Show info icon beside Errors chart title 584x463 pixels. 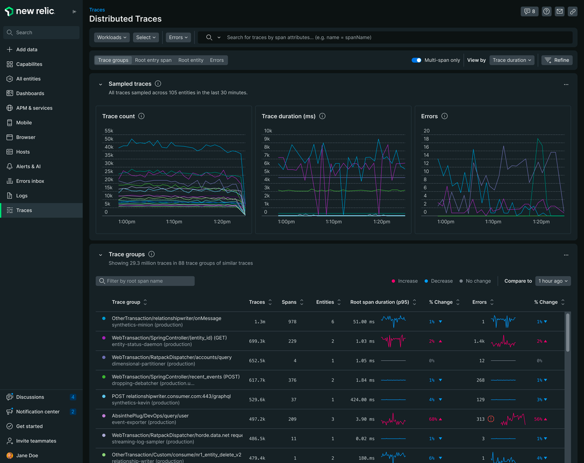click(444, 116)
